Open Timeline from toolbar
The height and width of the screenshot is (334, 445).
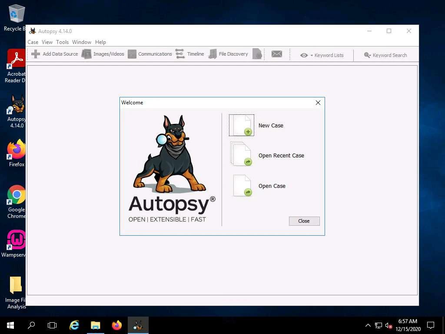189,54
